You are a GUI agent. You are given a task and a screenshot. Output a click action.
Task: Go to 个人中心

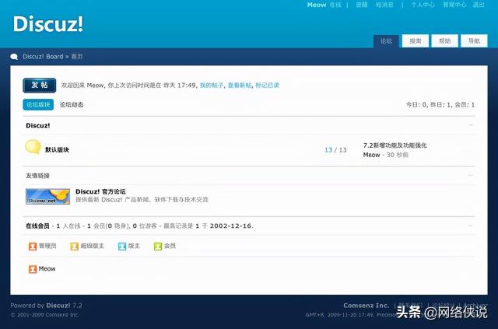click(x=423, y=5)
